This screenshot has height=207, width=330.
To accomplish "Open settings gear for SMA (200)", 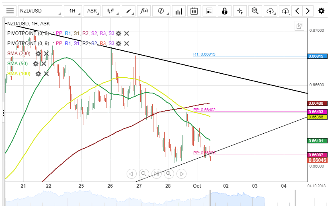I will coord(38,54).
